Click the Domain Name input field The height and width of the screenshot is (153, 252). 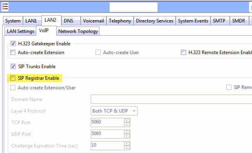coord(171,99)
